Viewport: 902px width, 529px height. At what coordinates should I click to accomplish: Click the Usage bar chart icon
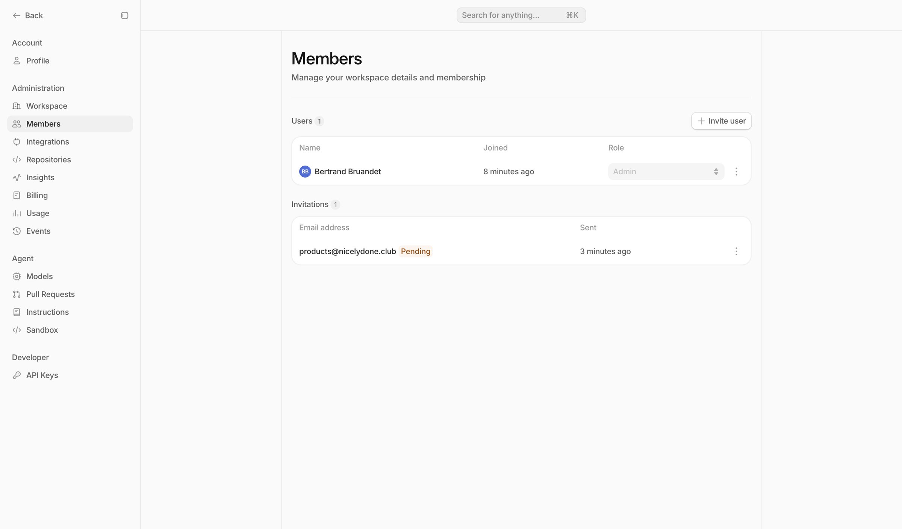pyautogui.click(x=17, y=213)
